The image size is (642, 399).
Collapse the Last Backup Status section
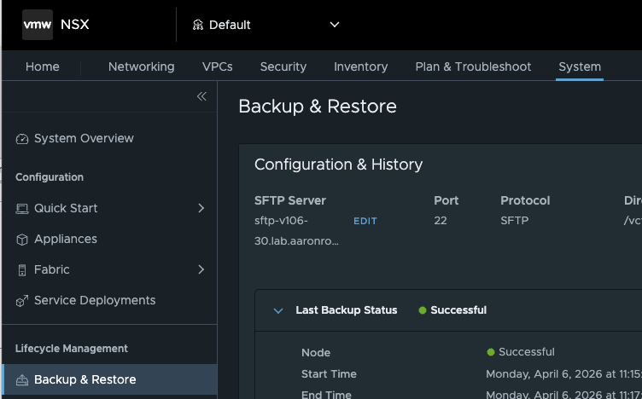277,310
